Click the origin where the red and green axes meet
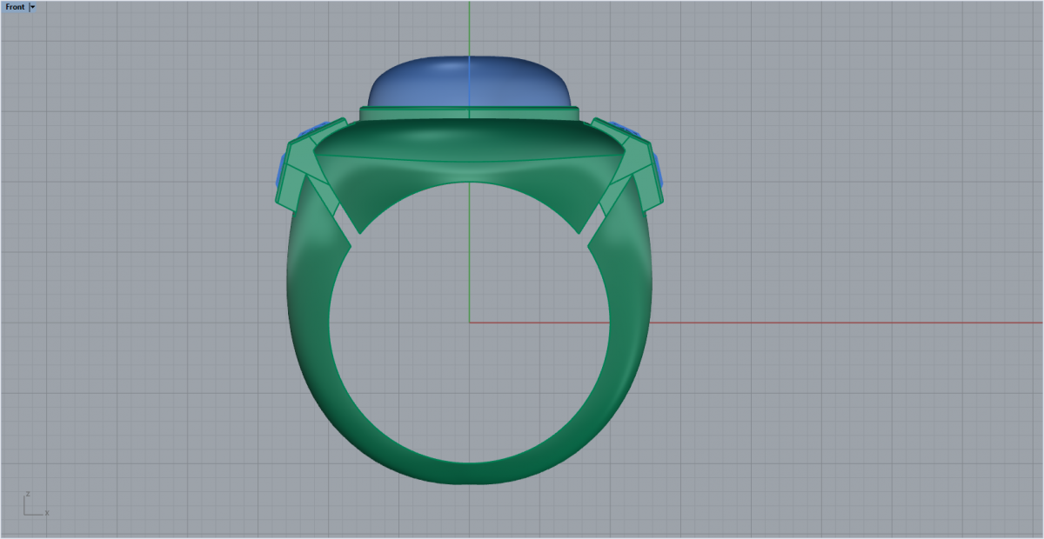The image size is (1044, 539). point(470,323)
